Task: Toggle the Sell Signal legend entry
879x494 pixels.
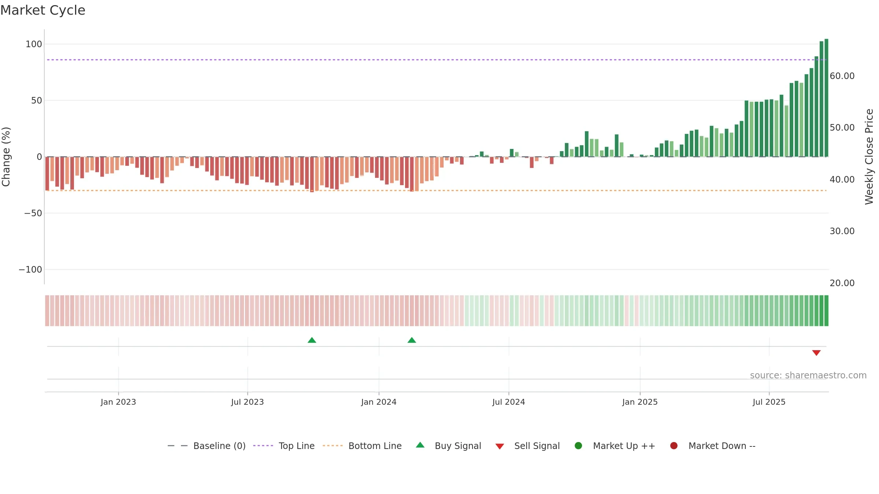Action: coord(527,446)
